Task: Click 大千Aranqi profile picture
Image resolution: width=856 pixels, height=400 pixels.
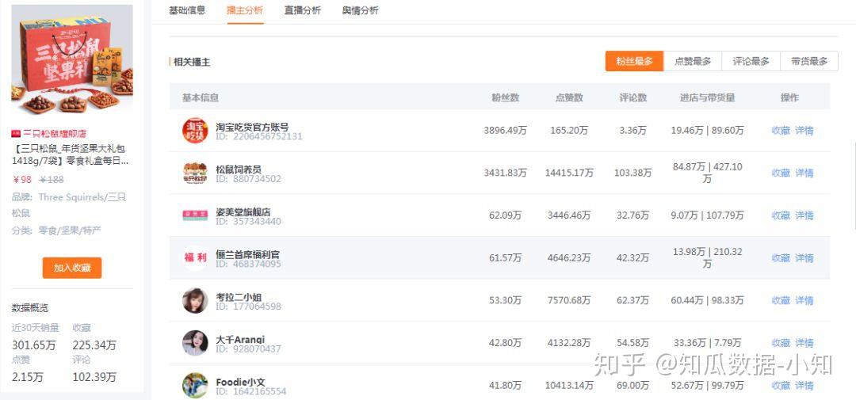Action: tap(194, 343)
